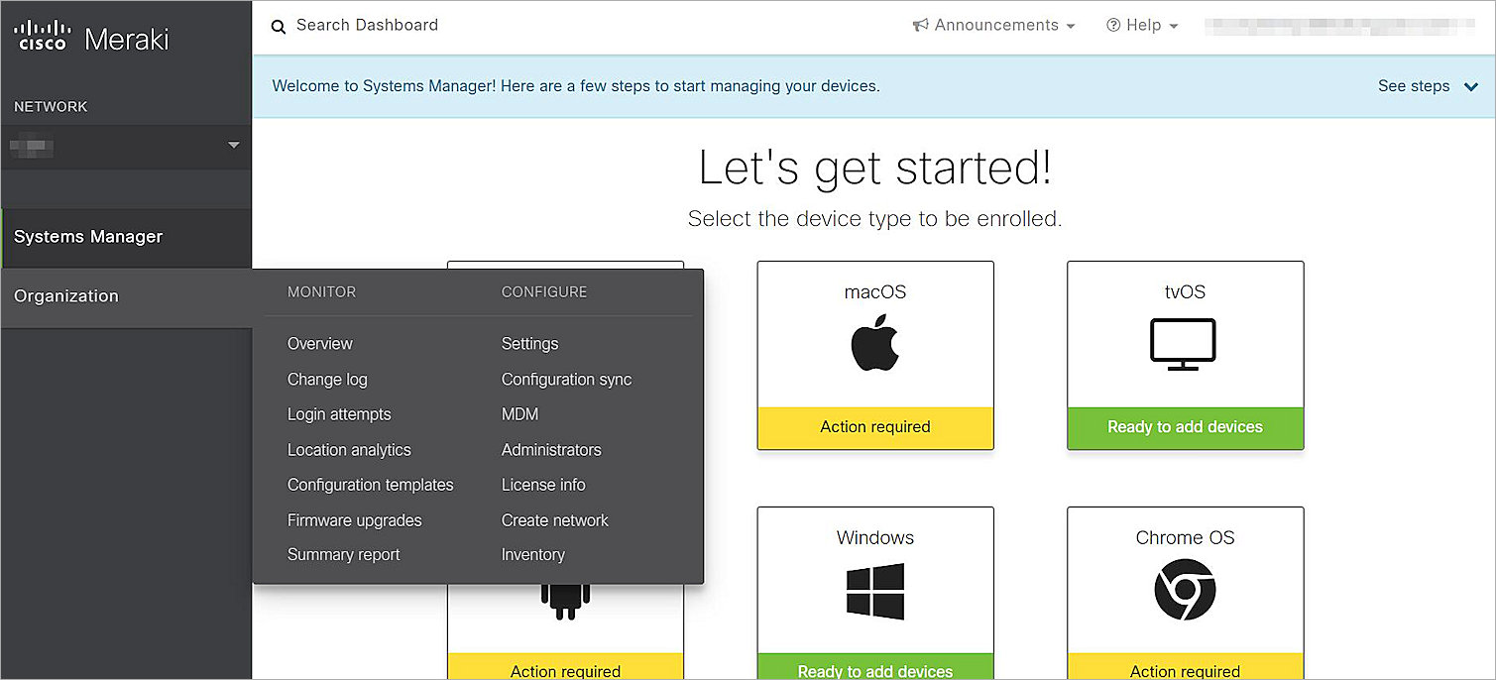Click the search magnifier icon

(278, 26)
